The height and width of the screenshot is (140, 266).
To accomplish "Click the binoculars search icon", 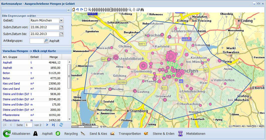I will 142,9.
